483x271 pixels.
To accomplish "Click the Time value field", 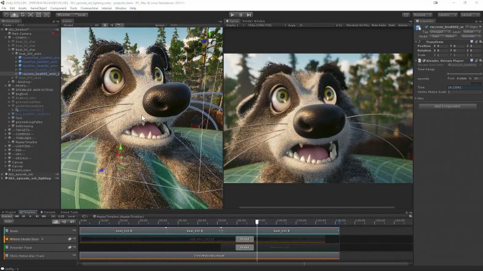I will click(x=465, y=87).
